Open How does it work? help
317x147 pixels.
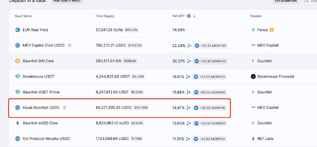[67, 1]
